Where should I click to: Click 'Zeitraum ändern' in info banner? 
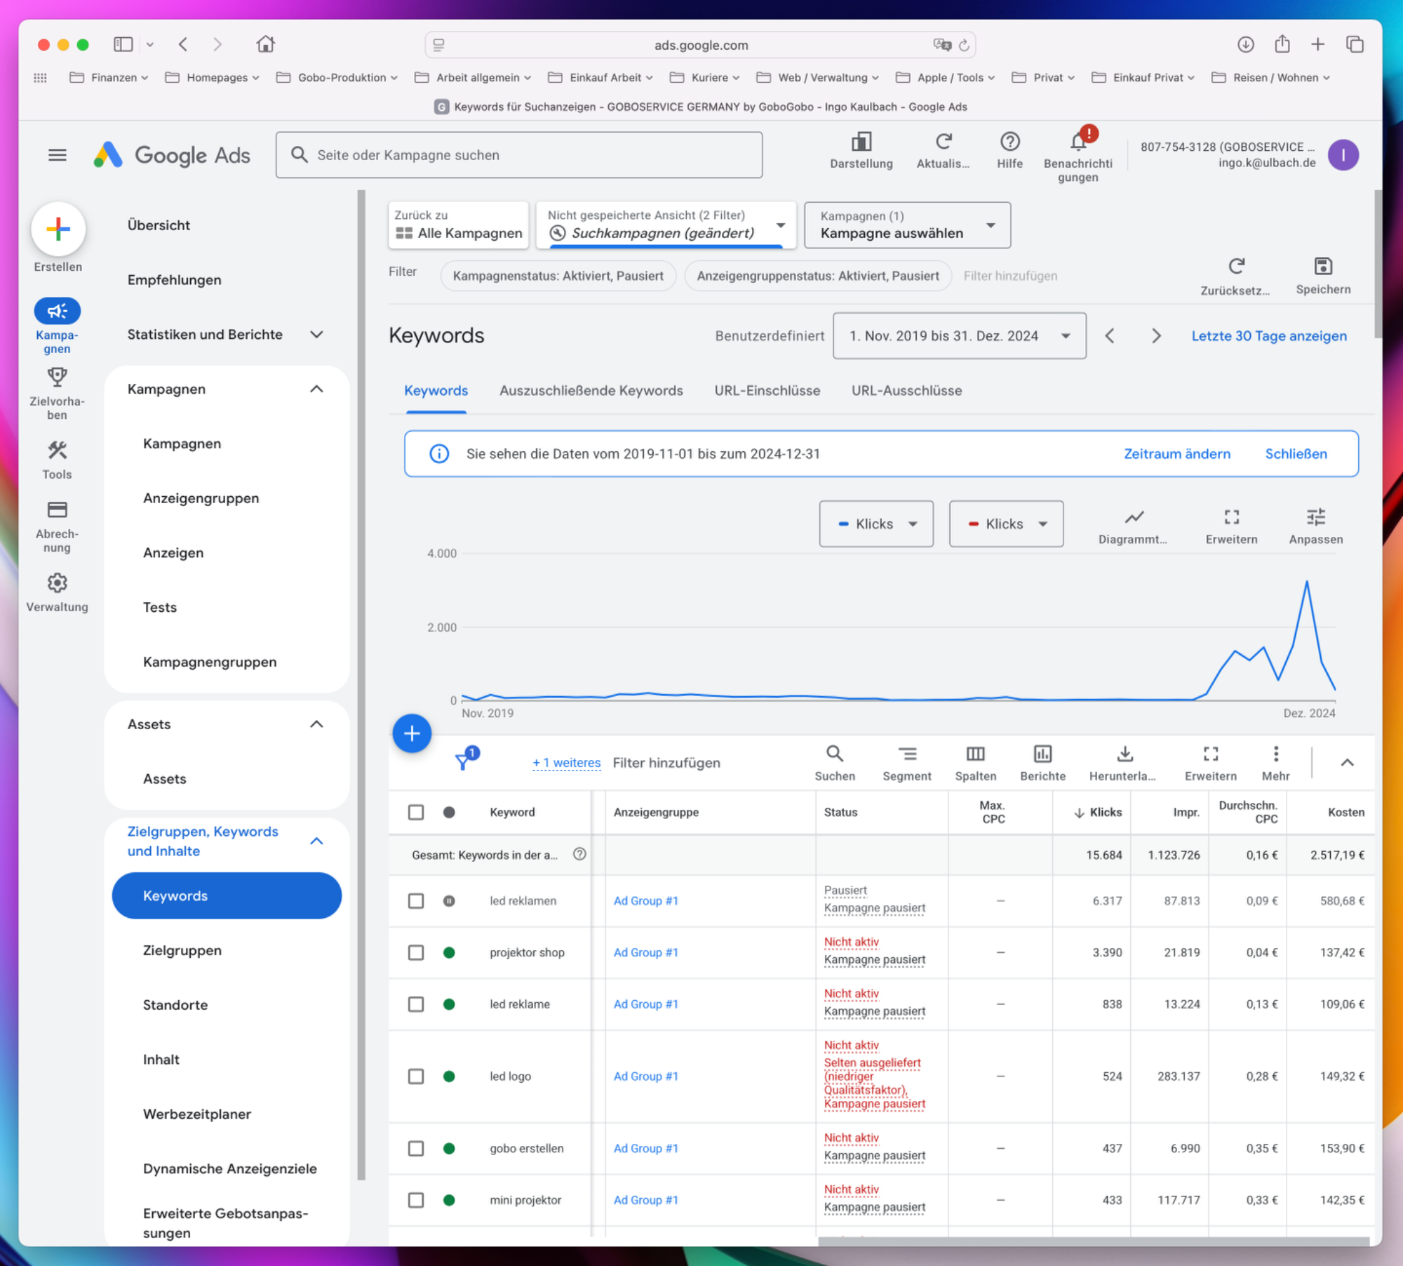coord(1176,454)
